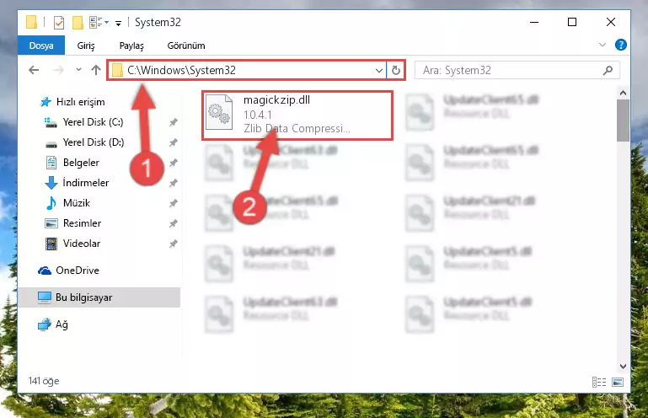Click the address bar path C:\Windows\System32

click(181, 70)
